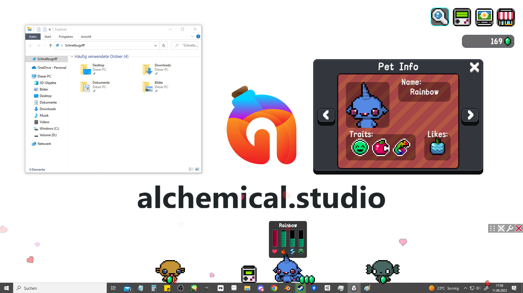The height and width of the screenshot is (293, 523).
Task: Go to the next pet with the right arrow
Action: pyautogui.click(x=470, y=115)
